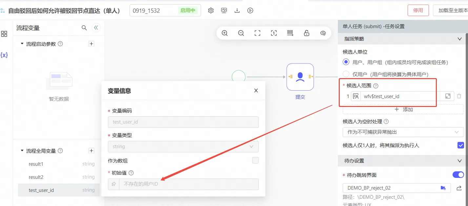Collapse the 指派策略 section

459,39
